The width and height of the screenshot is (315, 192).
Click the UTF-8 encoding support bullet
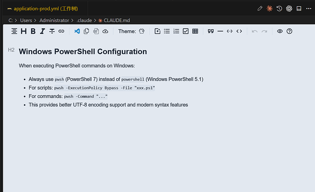click(x=108, y=105)
